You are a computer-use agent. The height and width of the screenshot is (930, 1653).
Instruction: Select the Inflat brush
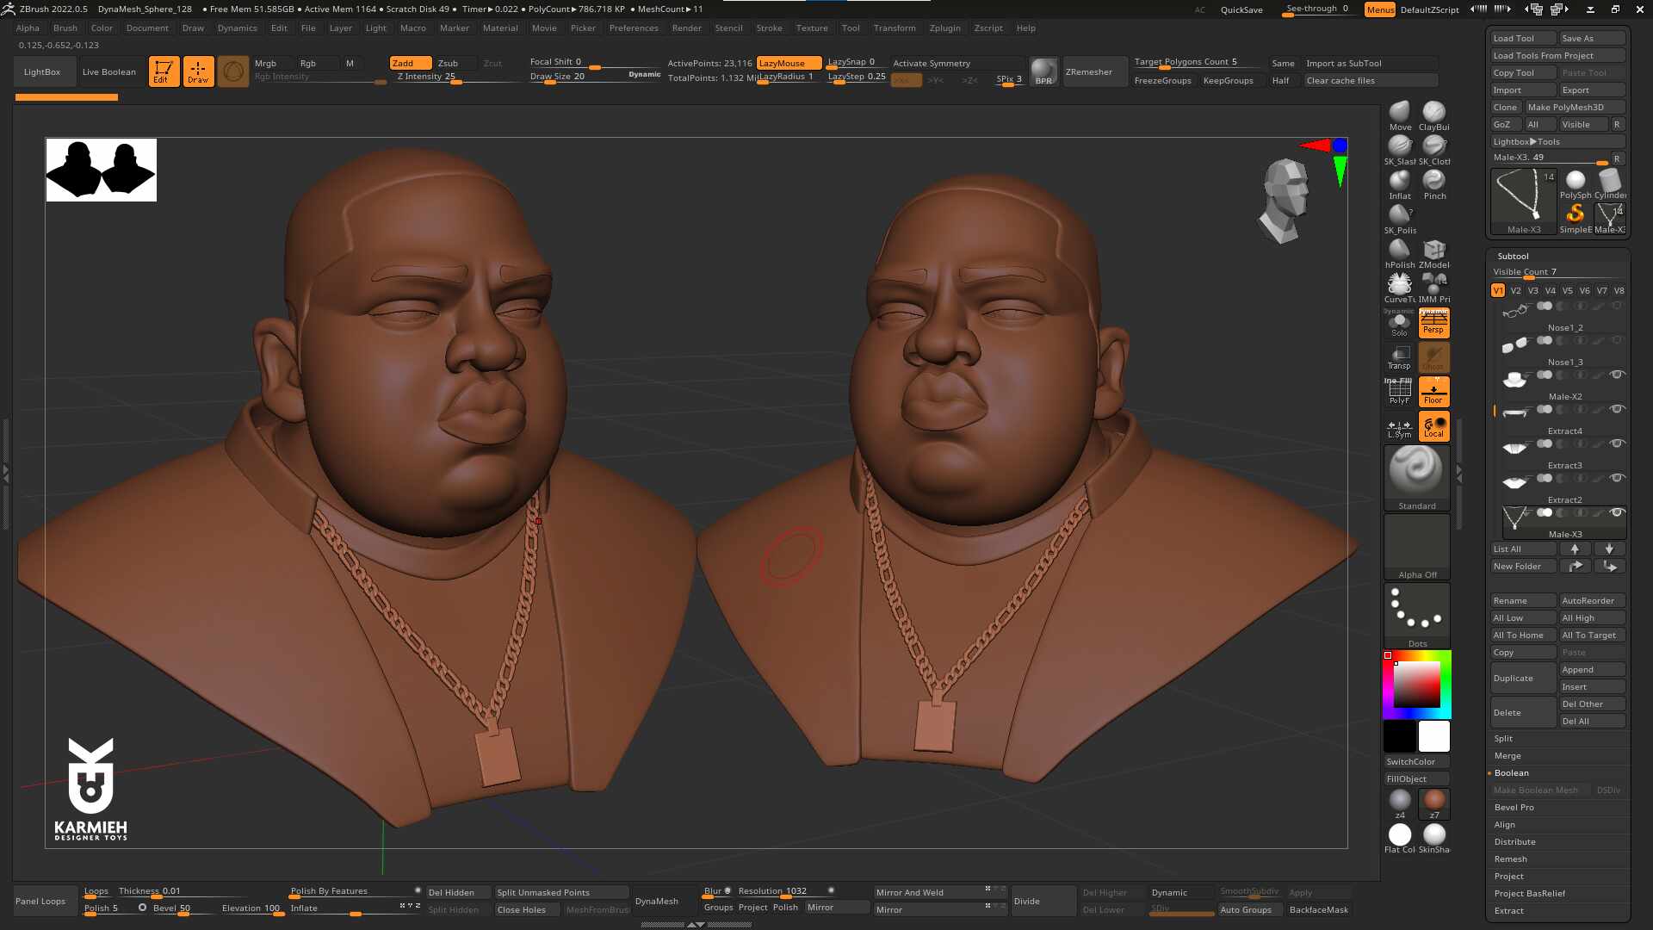coord(1400,184)
